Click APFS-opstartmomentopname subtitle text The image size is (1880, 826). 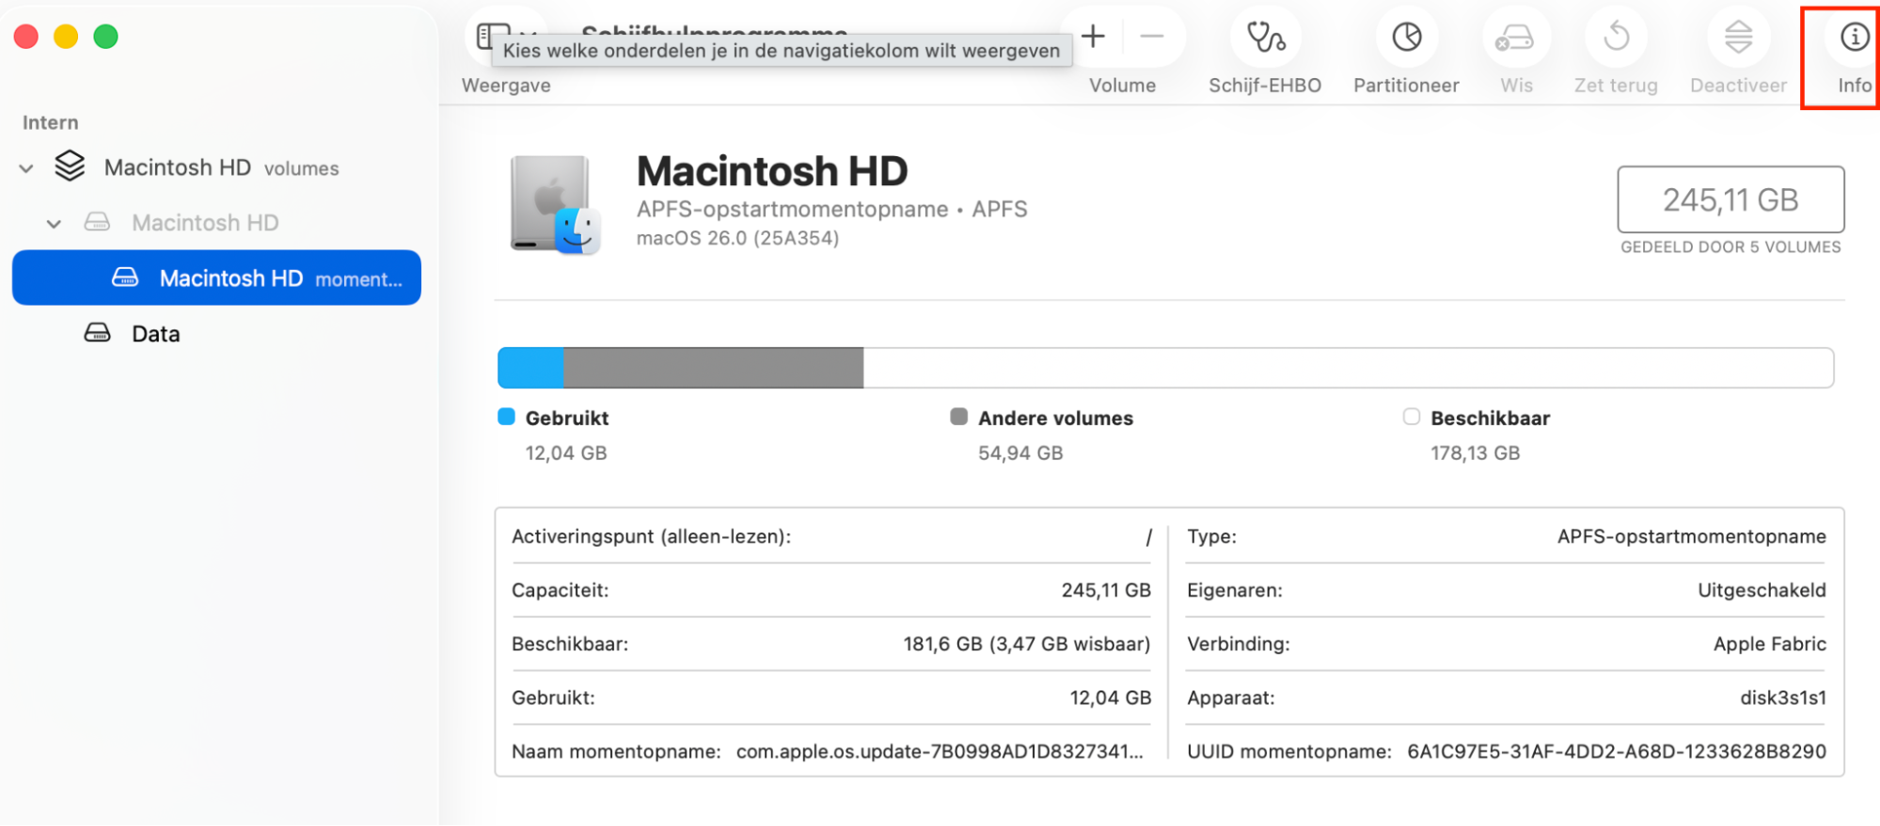click(x=792, y=209)
